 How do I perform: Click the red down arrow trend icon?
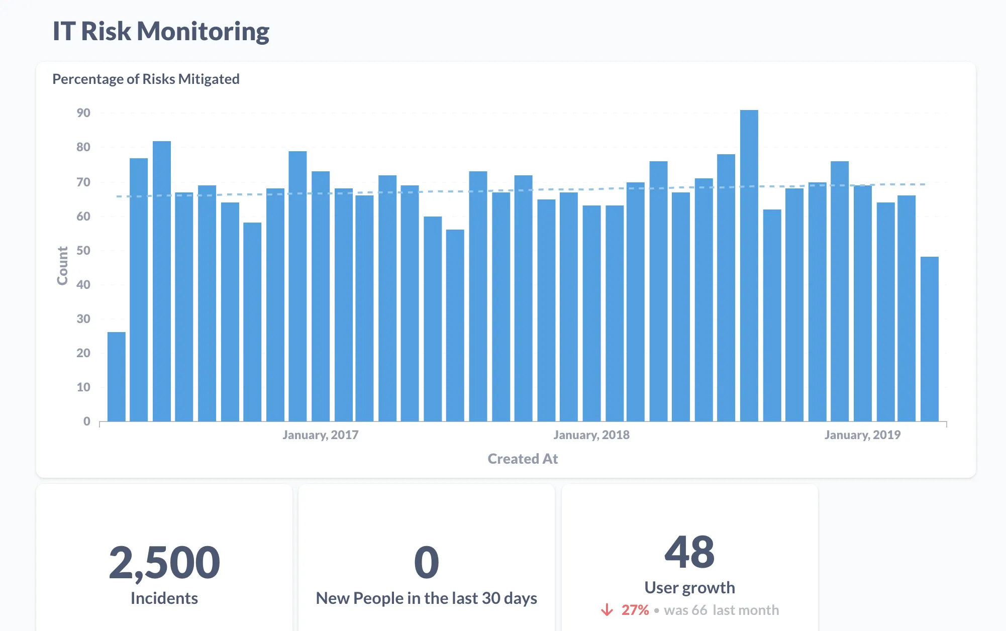pyautogui.click(x=607, y=610)
